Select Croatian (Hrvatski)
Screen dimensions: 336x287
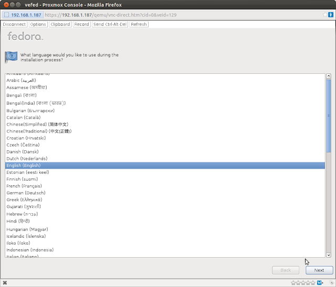tap(165, 138)
